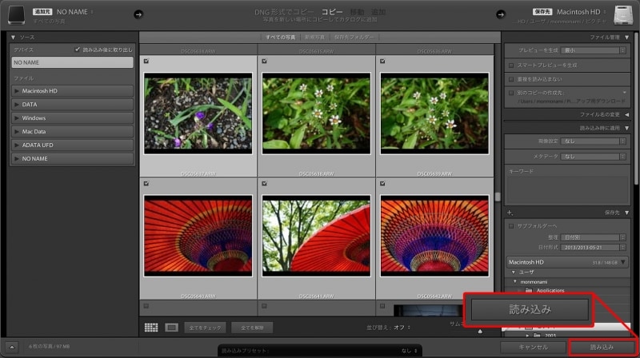640x358 pixels.
Task: Adjust the thumbnail size slider
Action: [480, 331]
